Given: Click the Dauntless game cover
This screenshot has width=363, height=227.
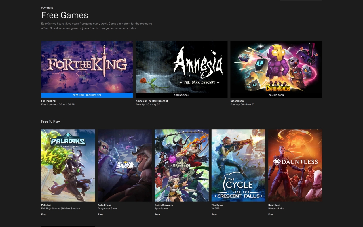Looking at the screenshot, I should tap(295, 165).
